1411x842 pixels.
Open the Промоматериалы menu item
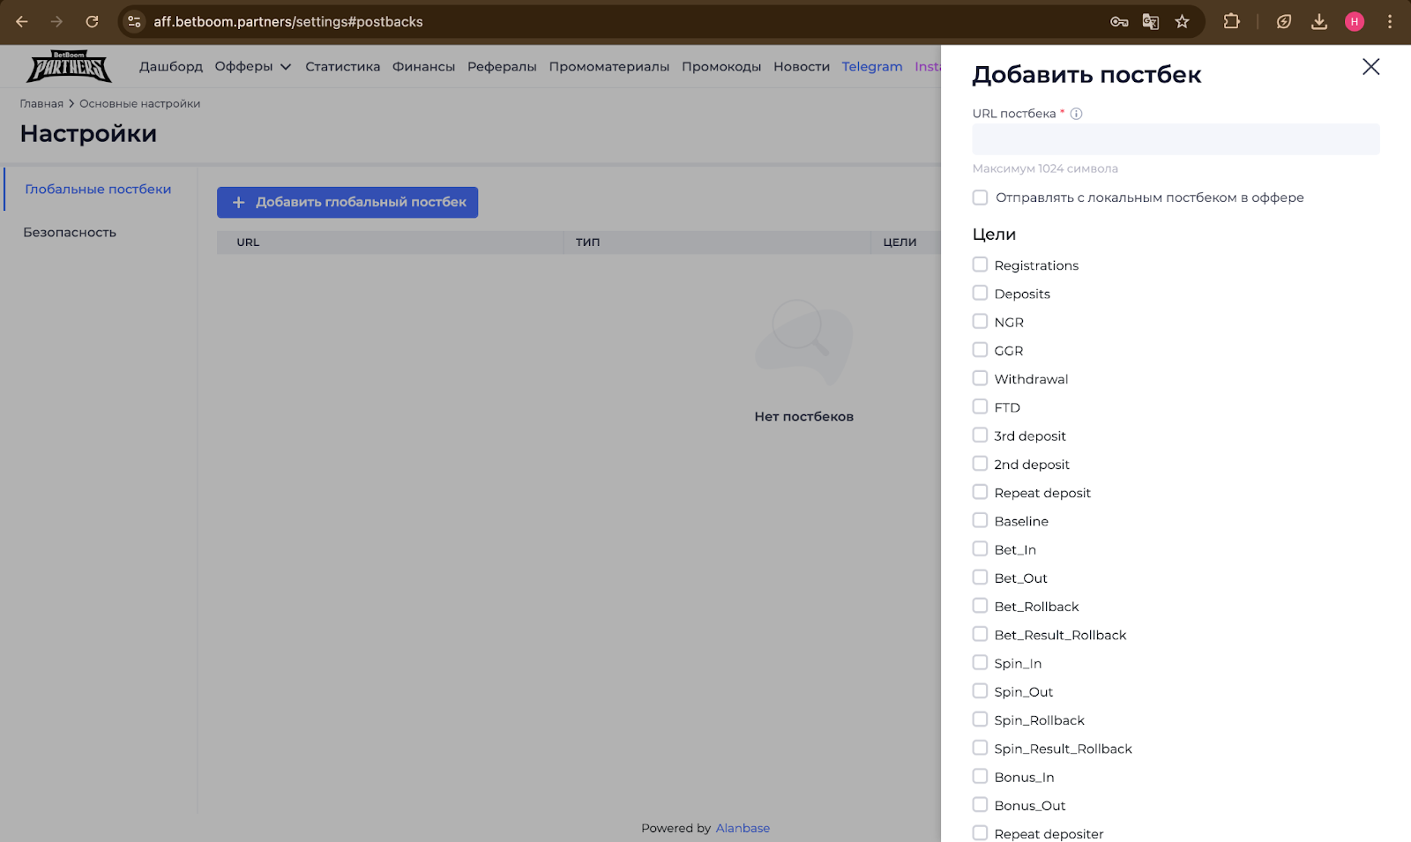[609, 67]
